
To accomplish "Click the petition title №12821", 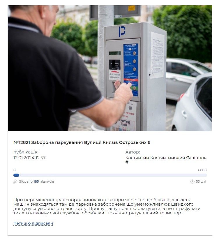I will tap(82, 142).
